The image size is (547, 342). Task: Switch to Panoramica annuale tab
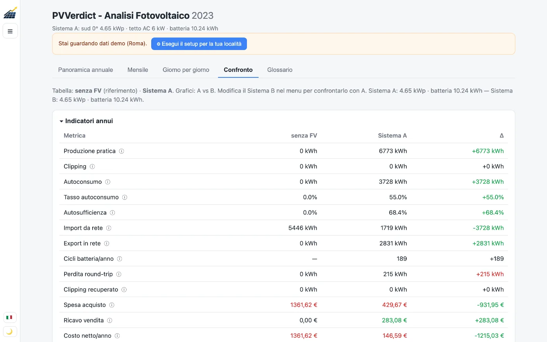click(x=86, y=70)
